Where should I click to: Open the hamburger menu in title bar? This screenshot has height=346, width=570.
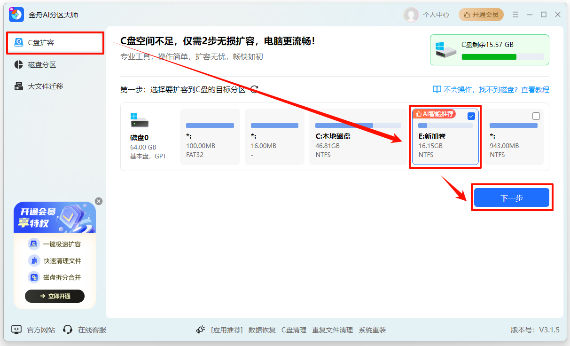(x=516, y=15)
